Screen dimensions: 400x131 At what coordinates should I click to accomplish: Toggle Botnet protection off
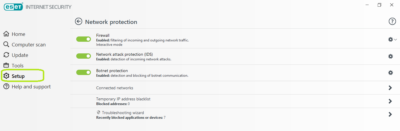click(84, 72)
